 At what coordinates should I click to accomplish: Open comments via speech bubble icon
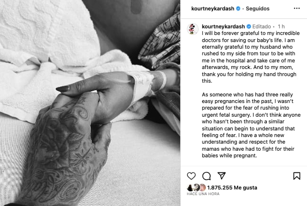tap(206, 176)
